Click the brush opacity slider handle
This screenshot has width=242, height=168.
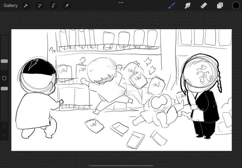[4, 89]
